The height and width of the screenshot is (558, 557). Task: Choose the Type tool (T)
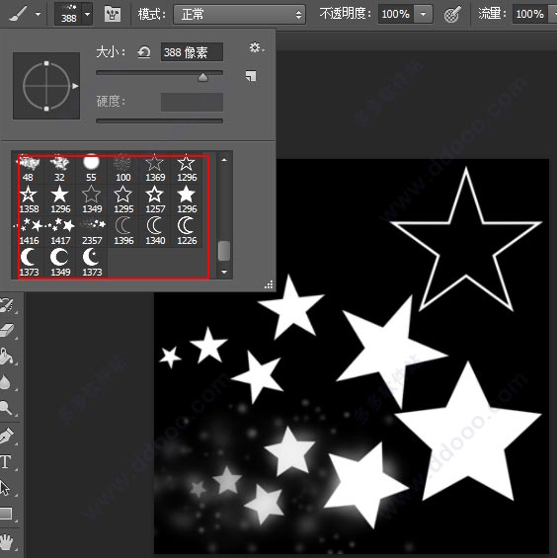(x=6, y=461)
